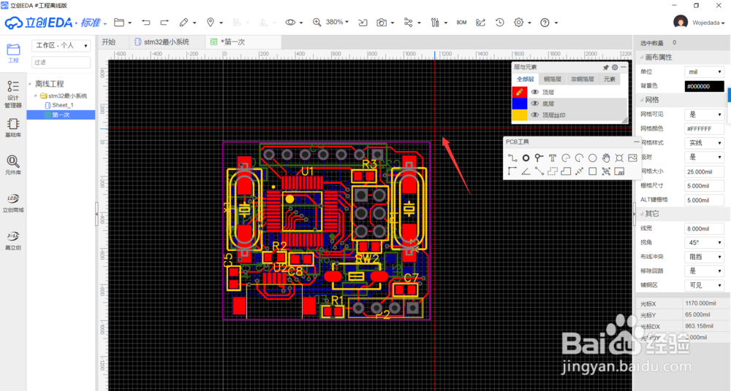Switch to 开始 tab
This screenshot has width=731, height=391.
pyautogui.click(x=109, y=42)
